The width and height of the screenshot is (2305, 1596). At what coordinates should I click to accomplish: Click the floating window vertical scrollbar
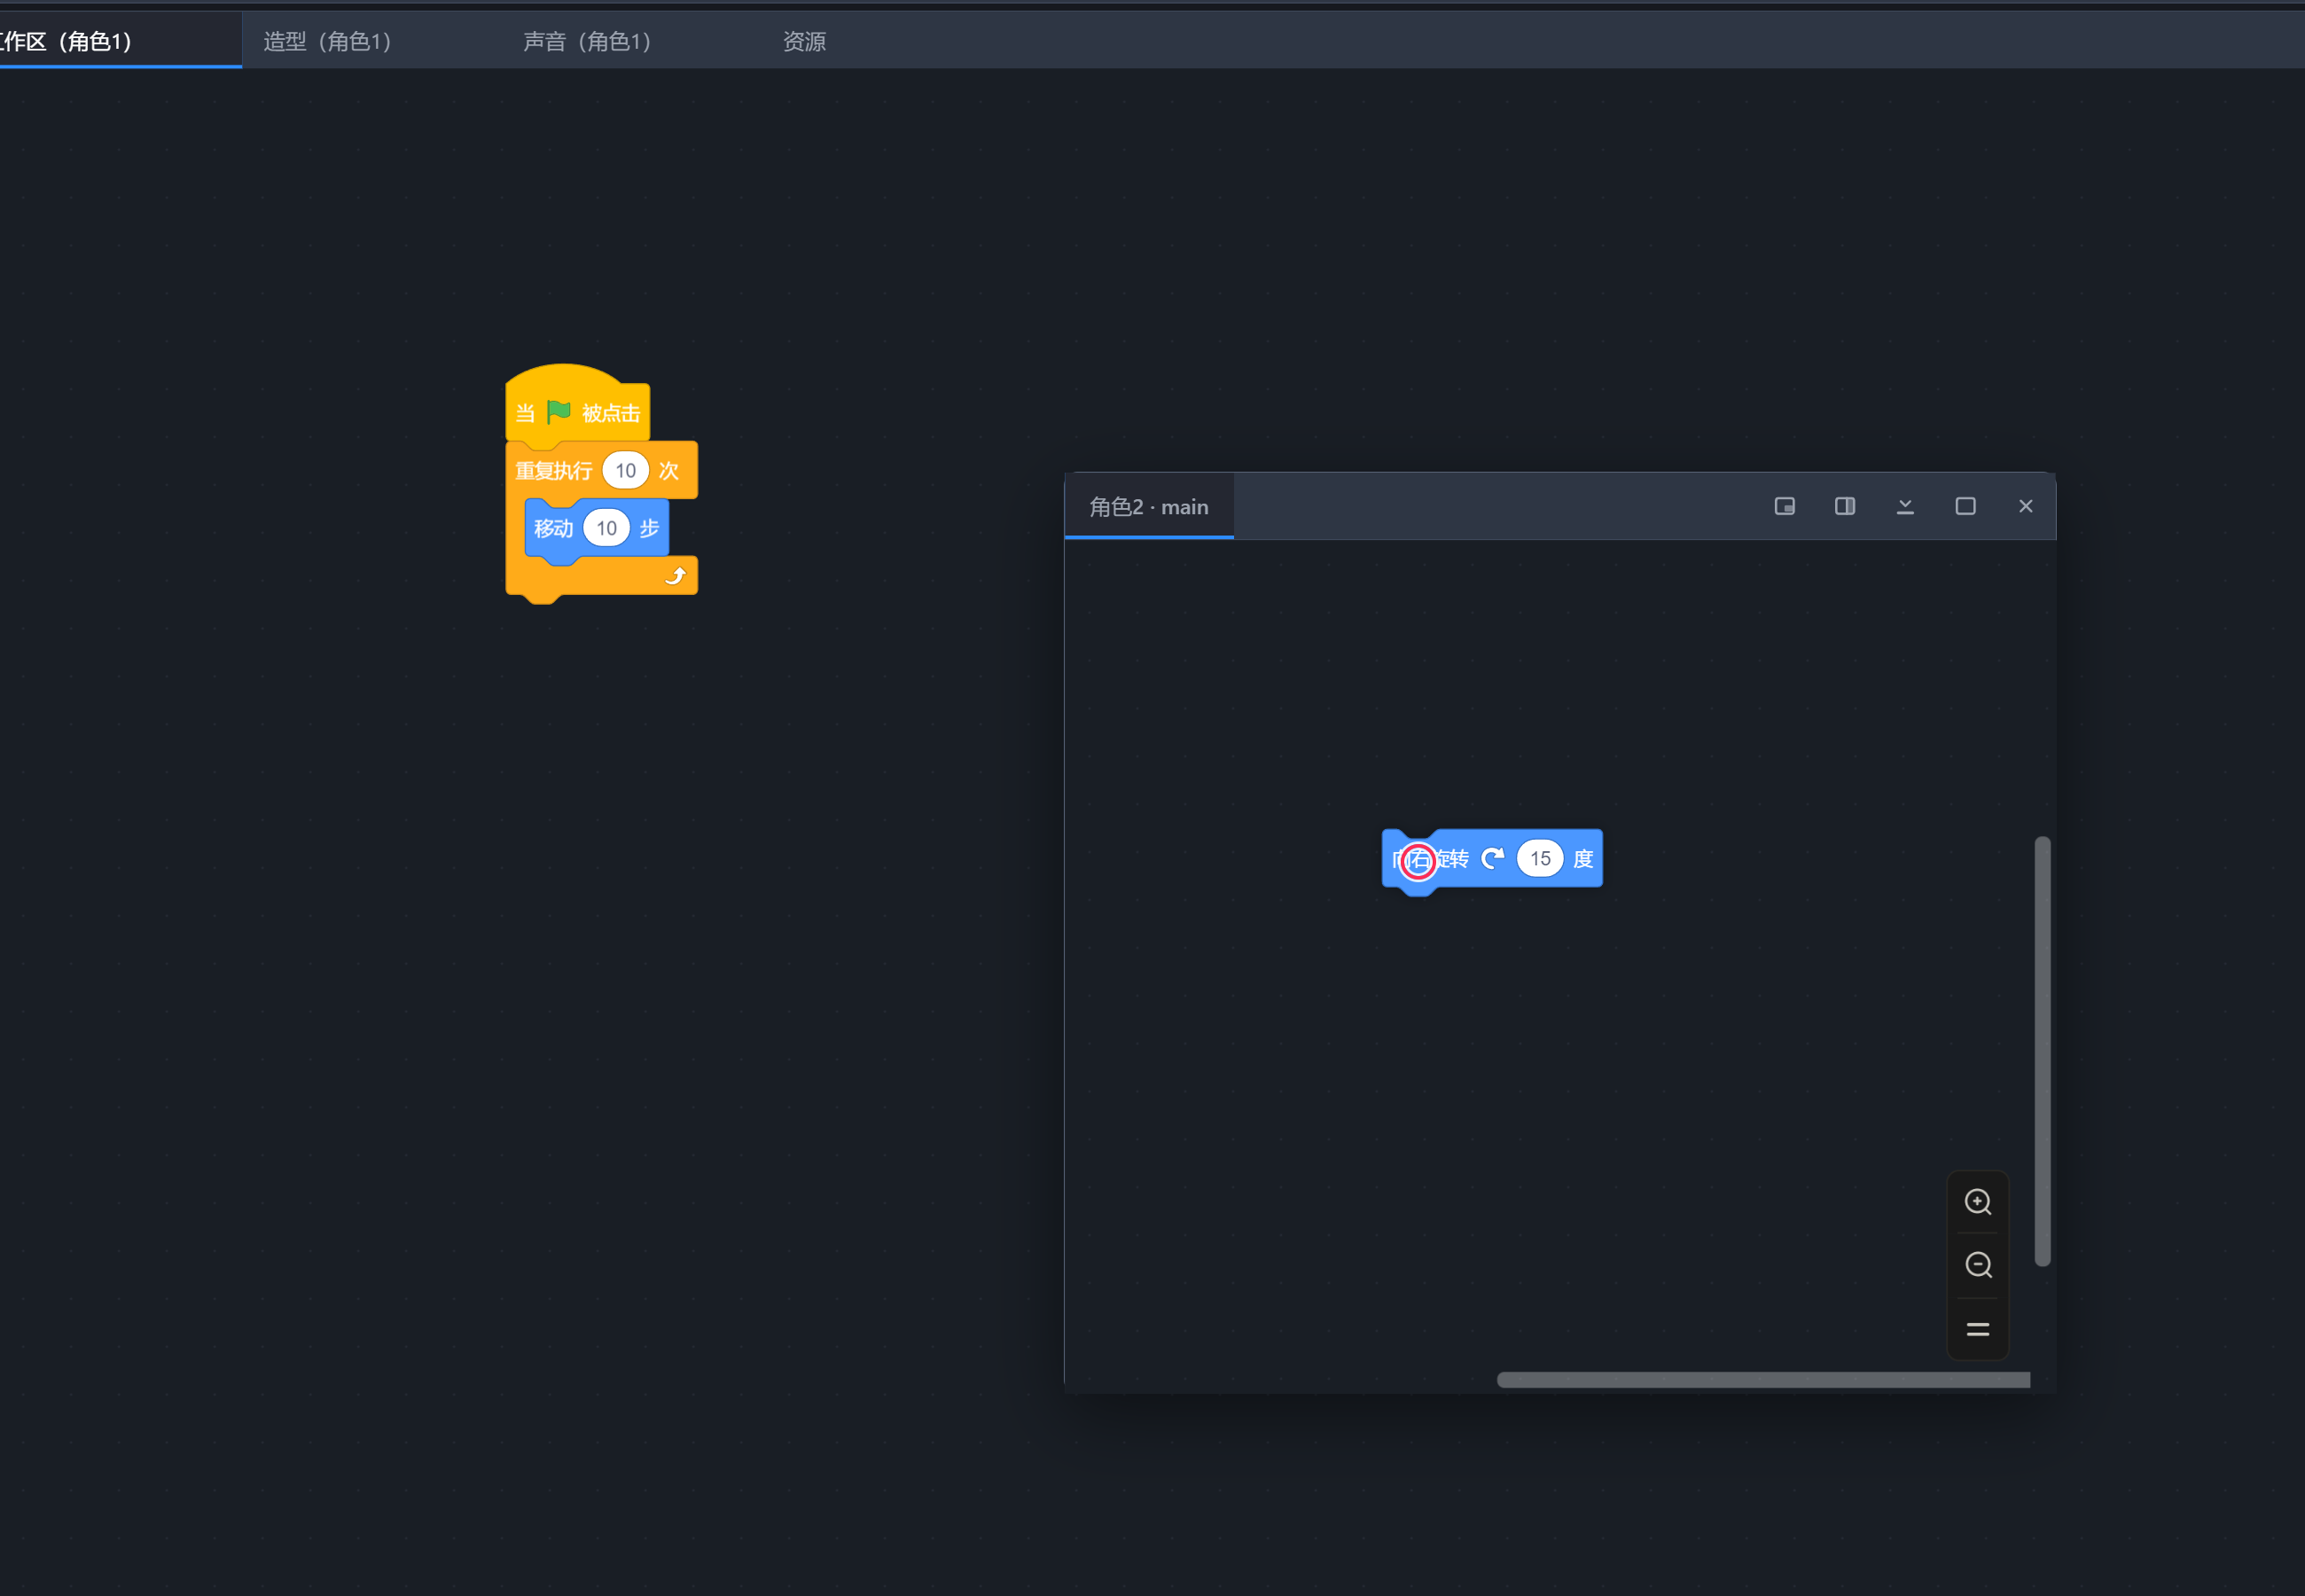[2042, 1051]
